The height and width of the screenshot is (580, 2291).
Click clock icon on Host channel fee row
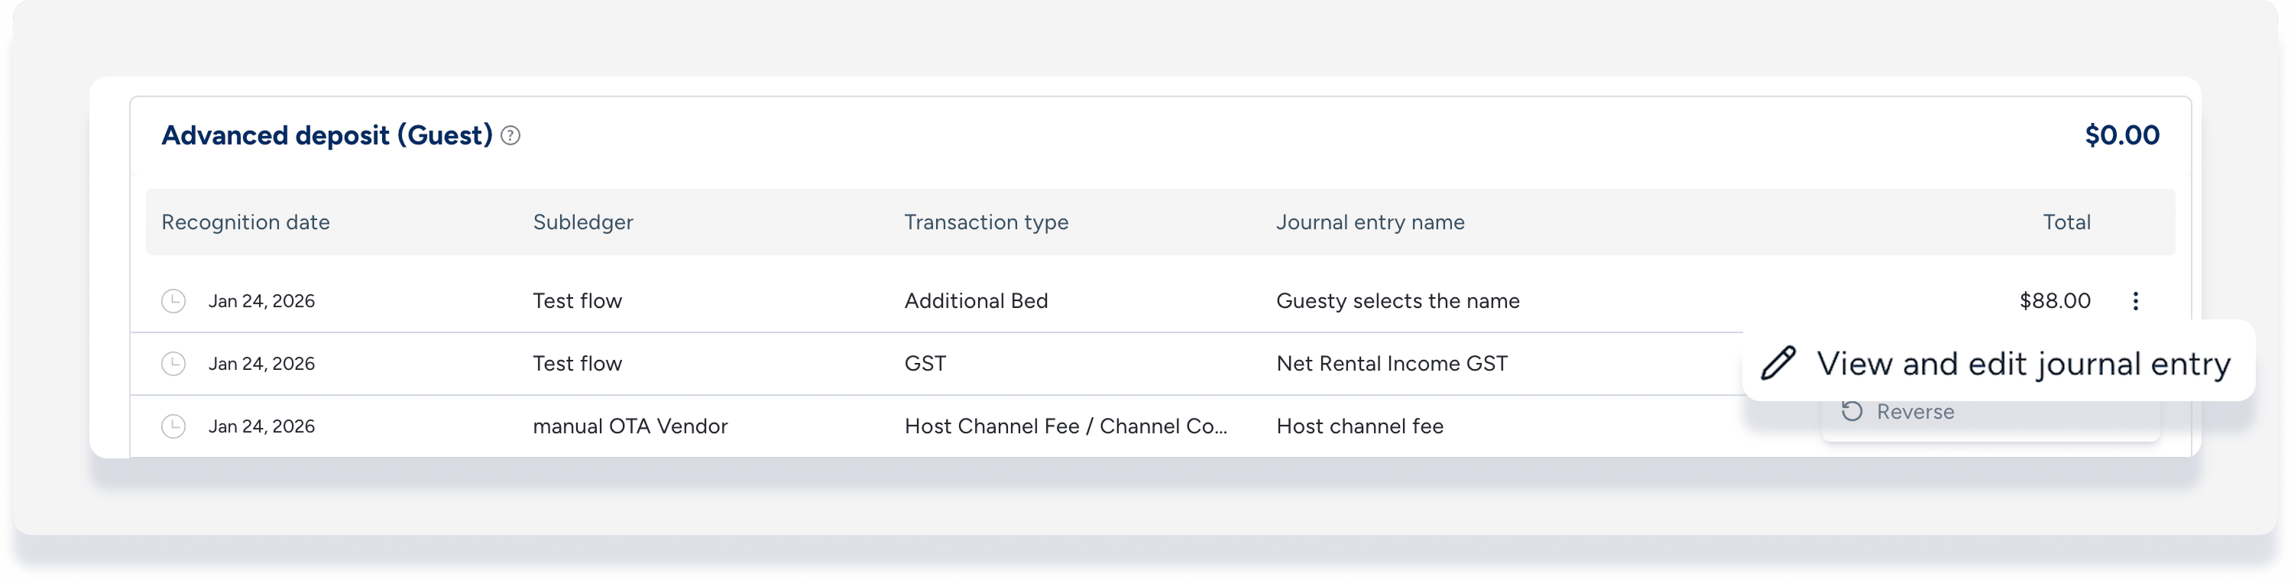pos(173,427)
